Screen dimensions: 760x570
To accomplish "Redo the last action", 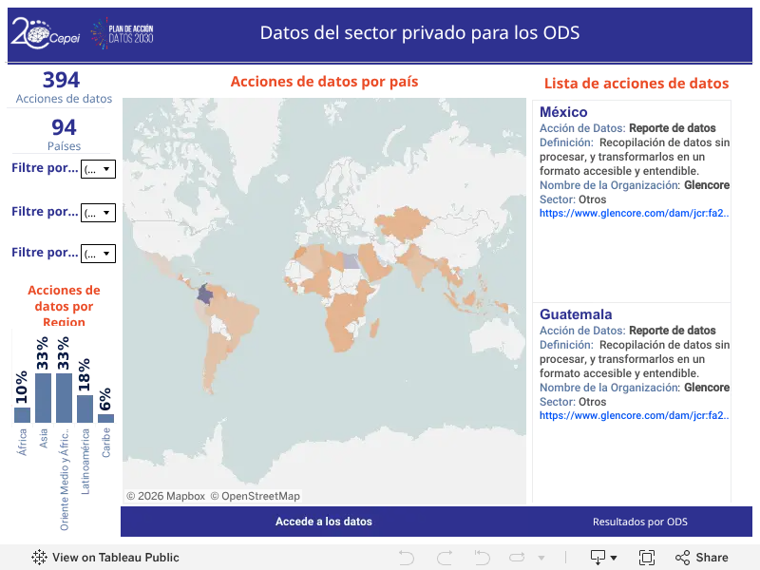I will click(445, 558).
